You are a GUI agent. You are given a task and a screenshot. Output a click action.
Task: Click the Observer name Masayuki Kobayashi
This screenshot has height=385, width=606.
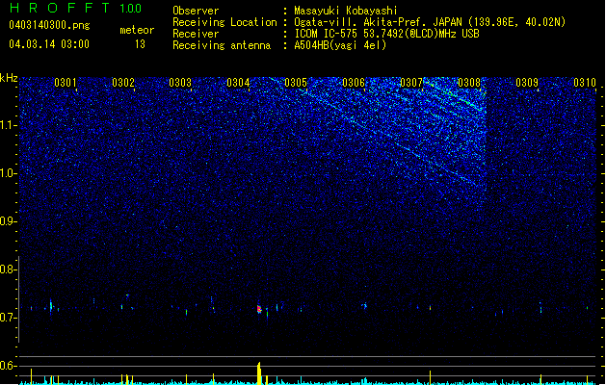click(x=345, y=11)
